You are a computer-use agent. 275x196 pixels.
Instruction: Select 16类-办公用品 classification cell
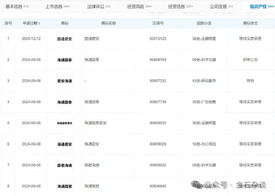click(x=204, y=144)
